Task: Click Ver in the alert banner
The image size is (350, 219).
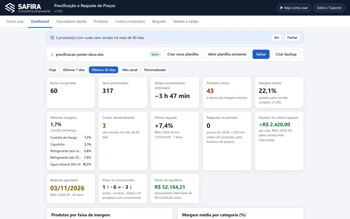Action: point(276,38)
